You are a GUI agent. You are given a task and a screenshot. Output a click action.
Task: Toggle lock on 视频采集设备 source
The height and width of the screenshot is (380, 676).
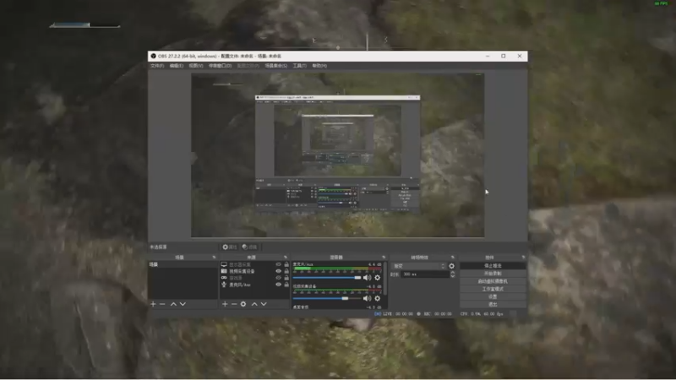point(286,271)
